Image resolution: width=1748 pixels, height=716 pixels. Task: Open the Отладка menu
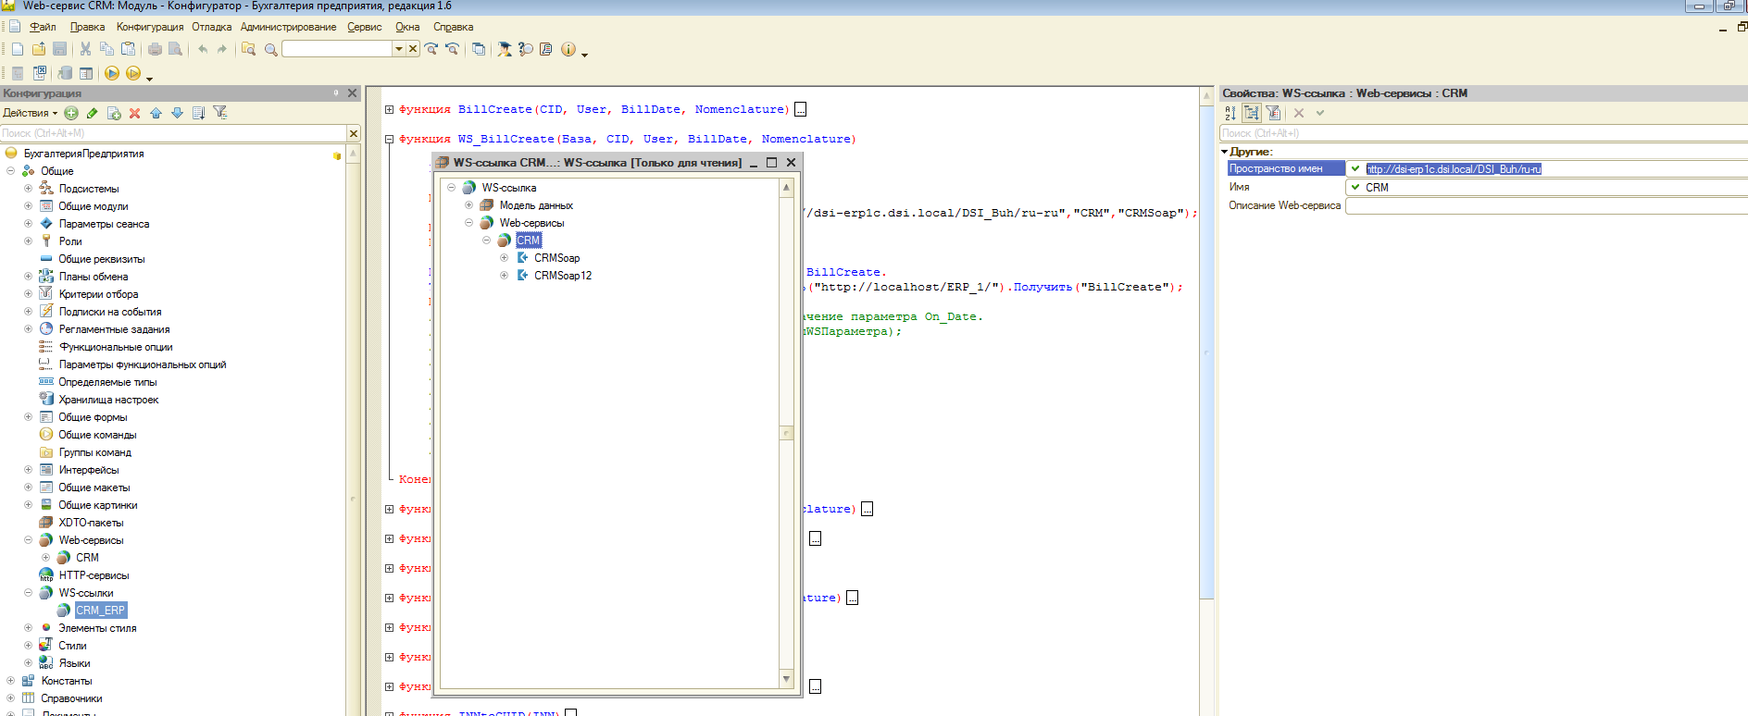click(x=212, y=27)
